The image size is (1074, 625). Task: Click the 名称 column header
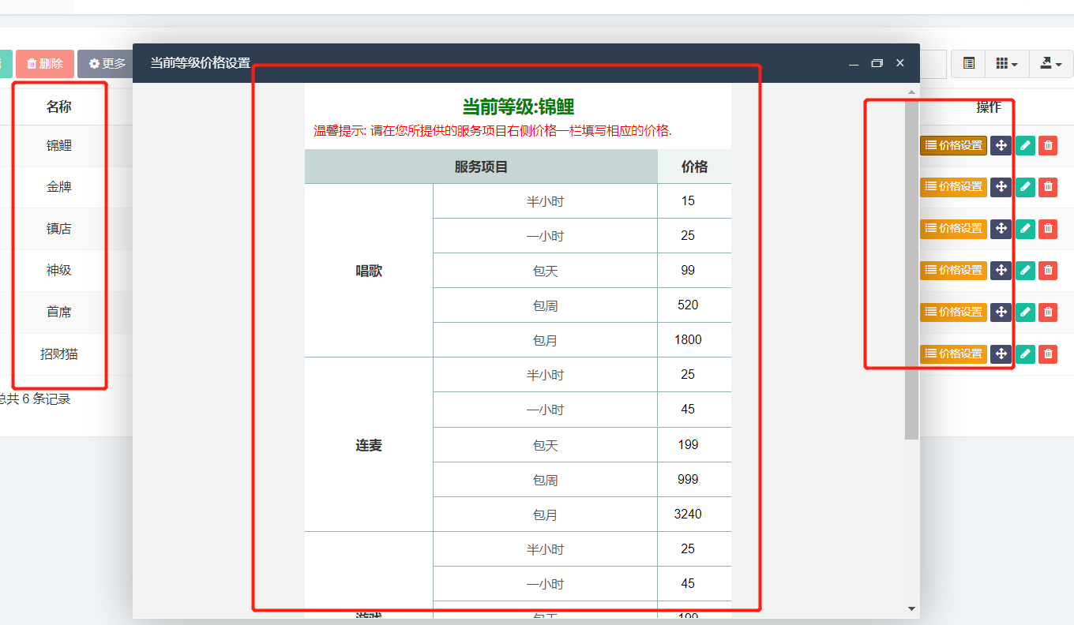coord(58,107)
